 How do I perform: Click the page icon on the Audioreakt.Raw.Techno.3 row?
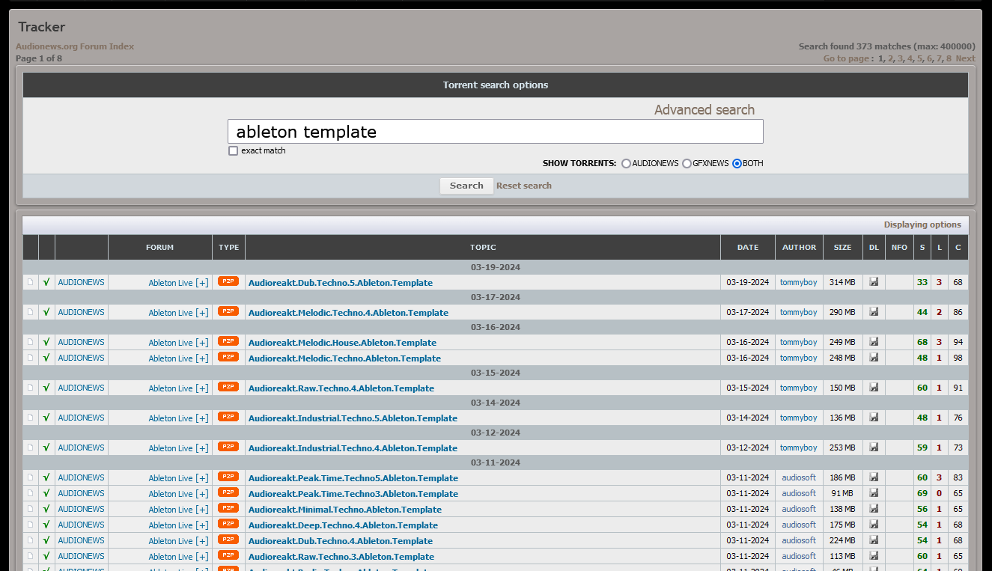[31, 556]
